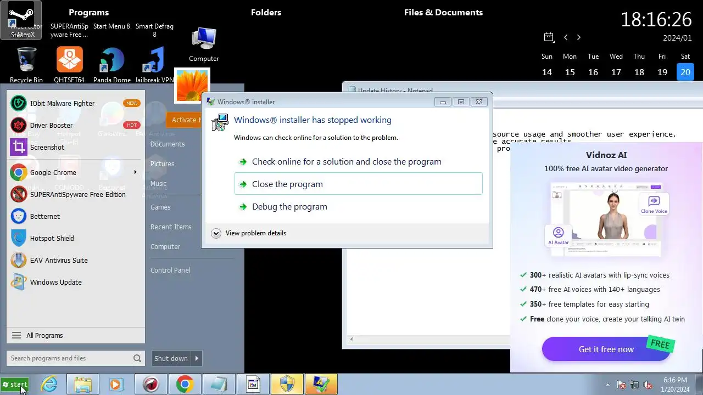Expand the Google Chrome submenu arrow
This screenshot has width=703, height=395.
click(x=135, y=172)
